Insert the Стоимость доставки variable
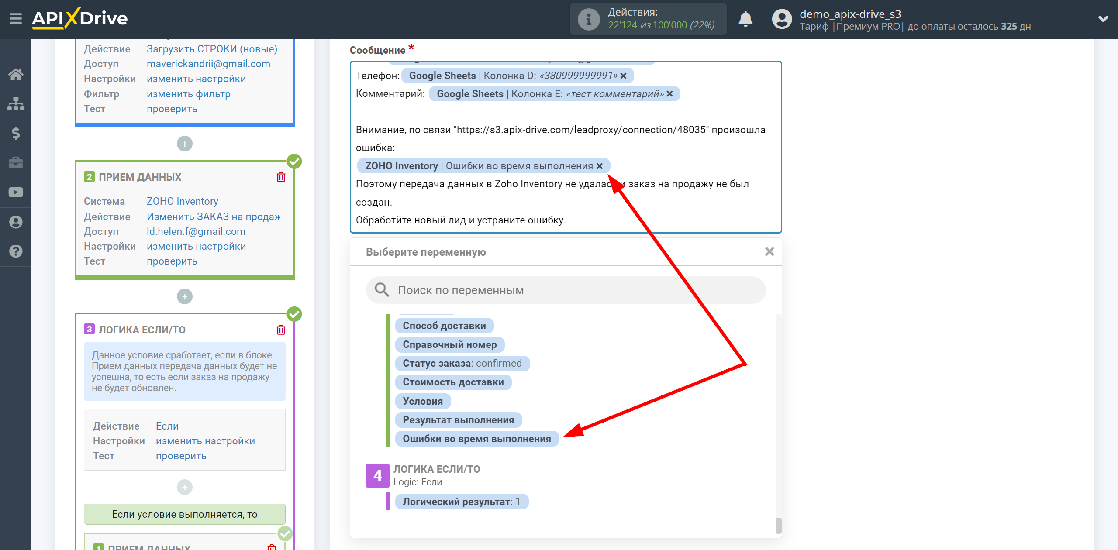 [x=453, y=382]
